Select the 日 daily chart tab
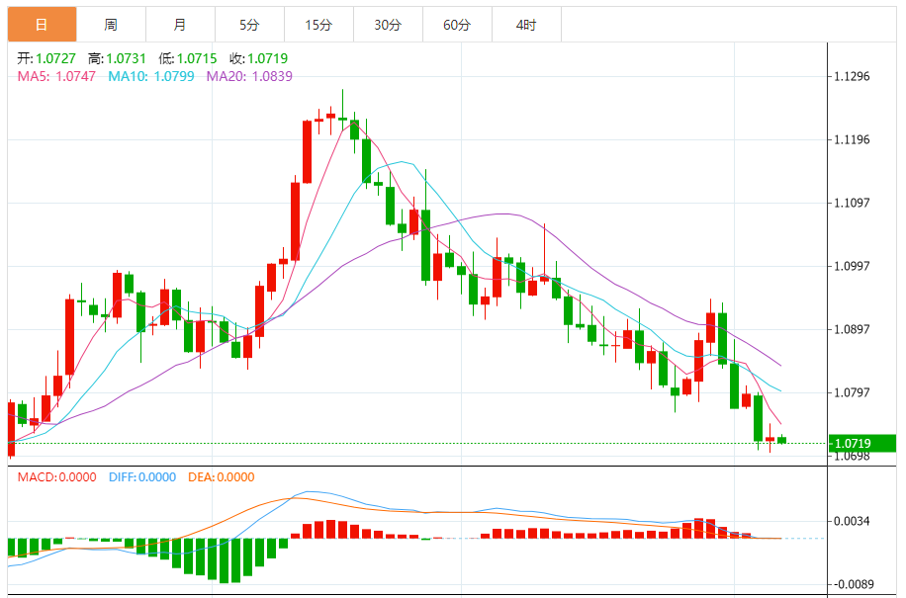The image size is (906, 598). (x=42, y=25)
